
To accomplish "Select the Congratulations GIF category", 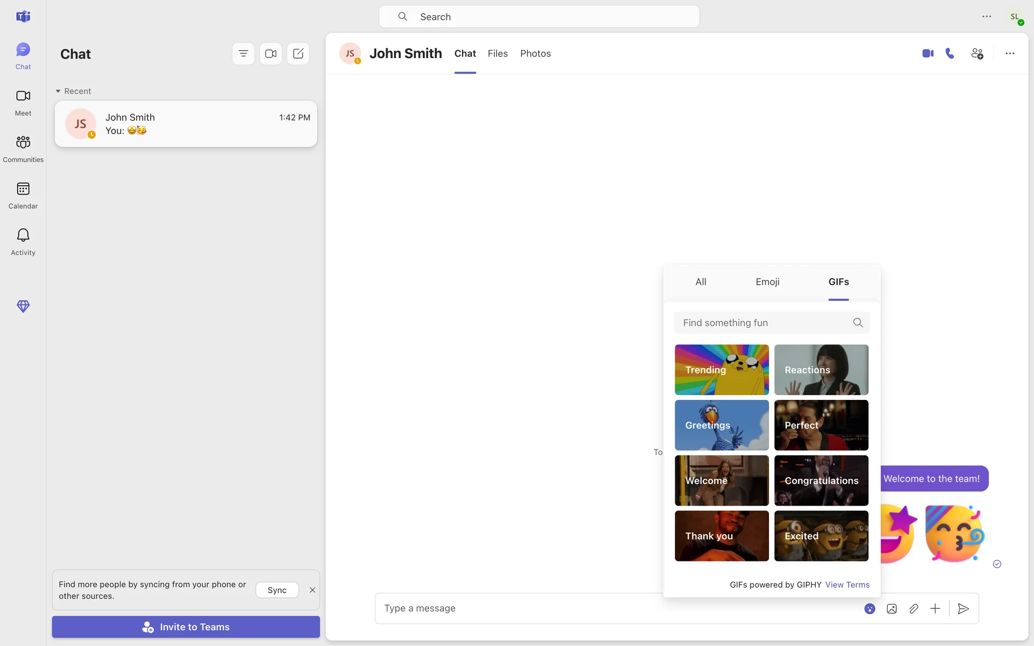I will (x=821, y=480).
